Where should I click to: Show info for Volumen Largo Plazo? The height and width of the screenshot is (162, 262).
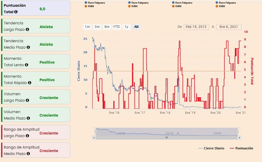(27, 100)
